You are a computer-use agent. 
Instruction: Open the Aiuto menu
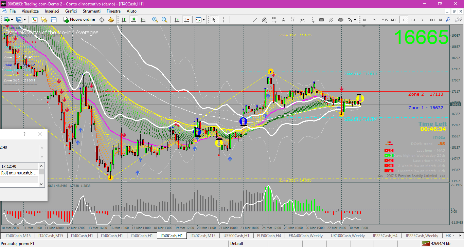131,11
